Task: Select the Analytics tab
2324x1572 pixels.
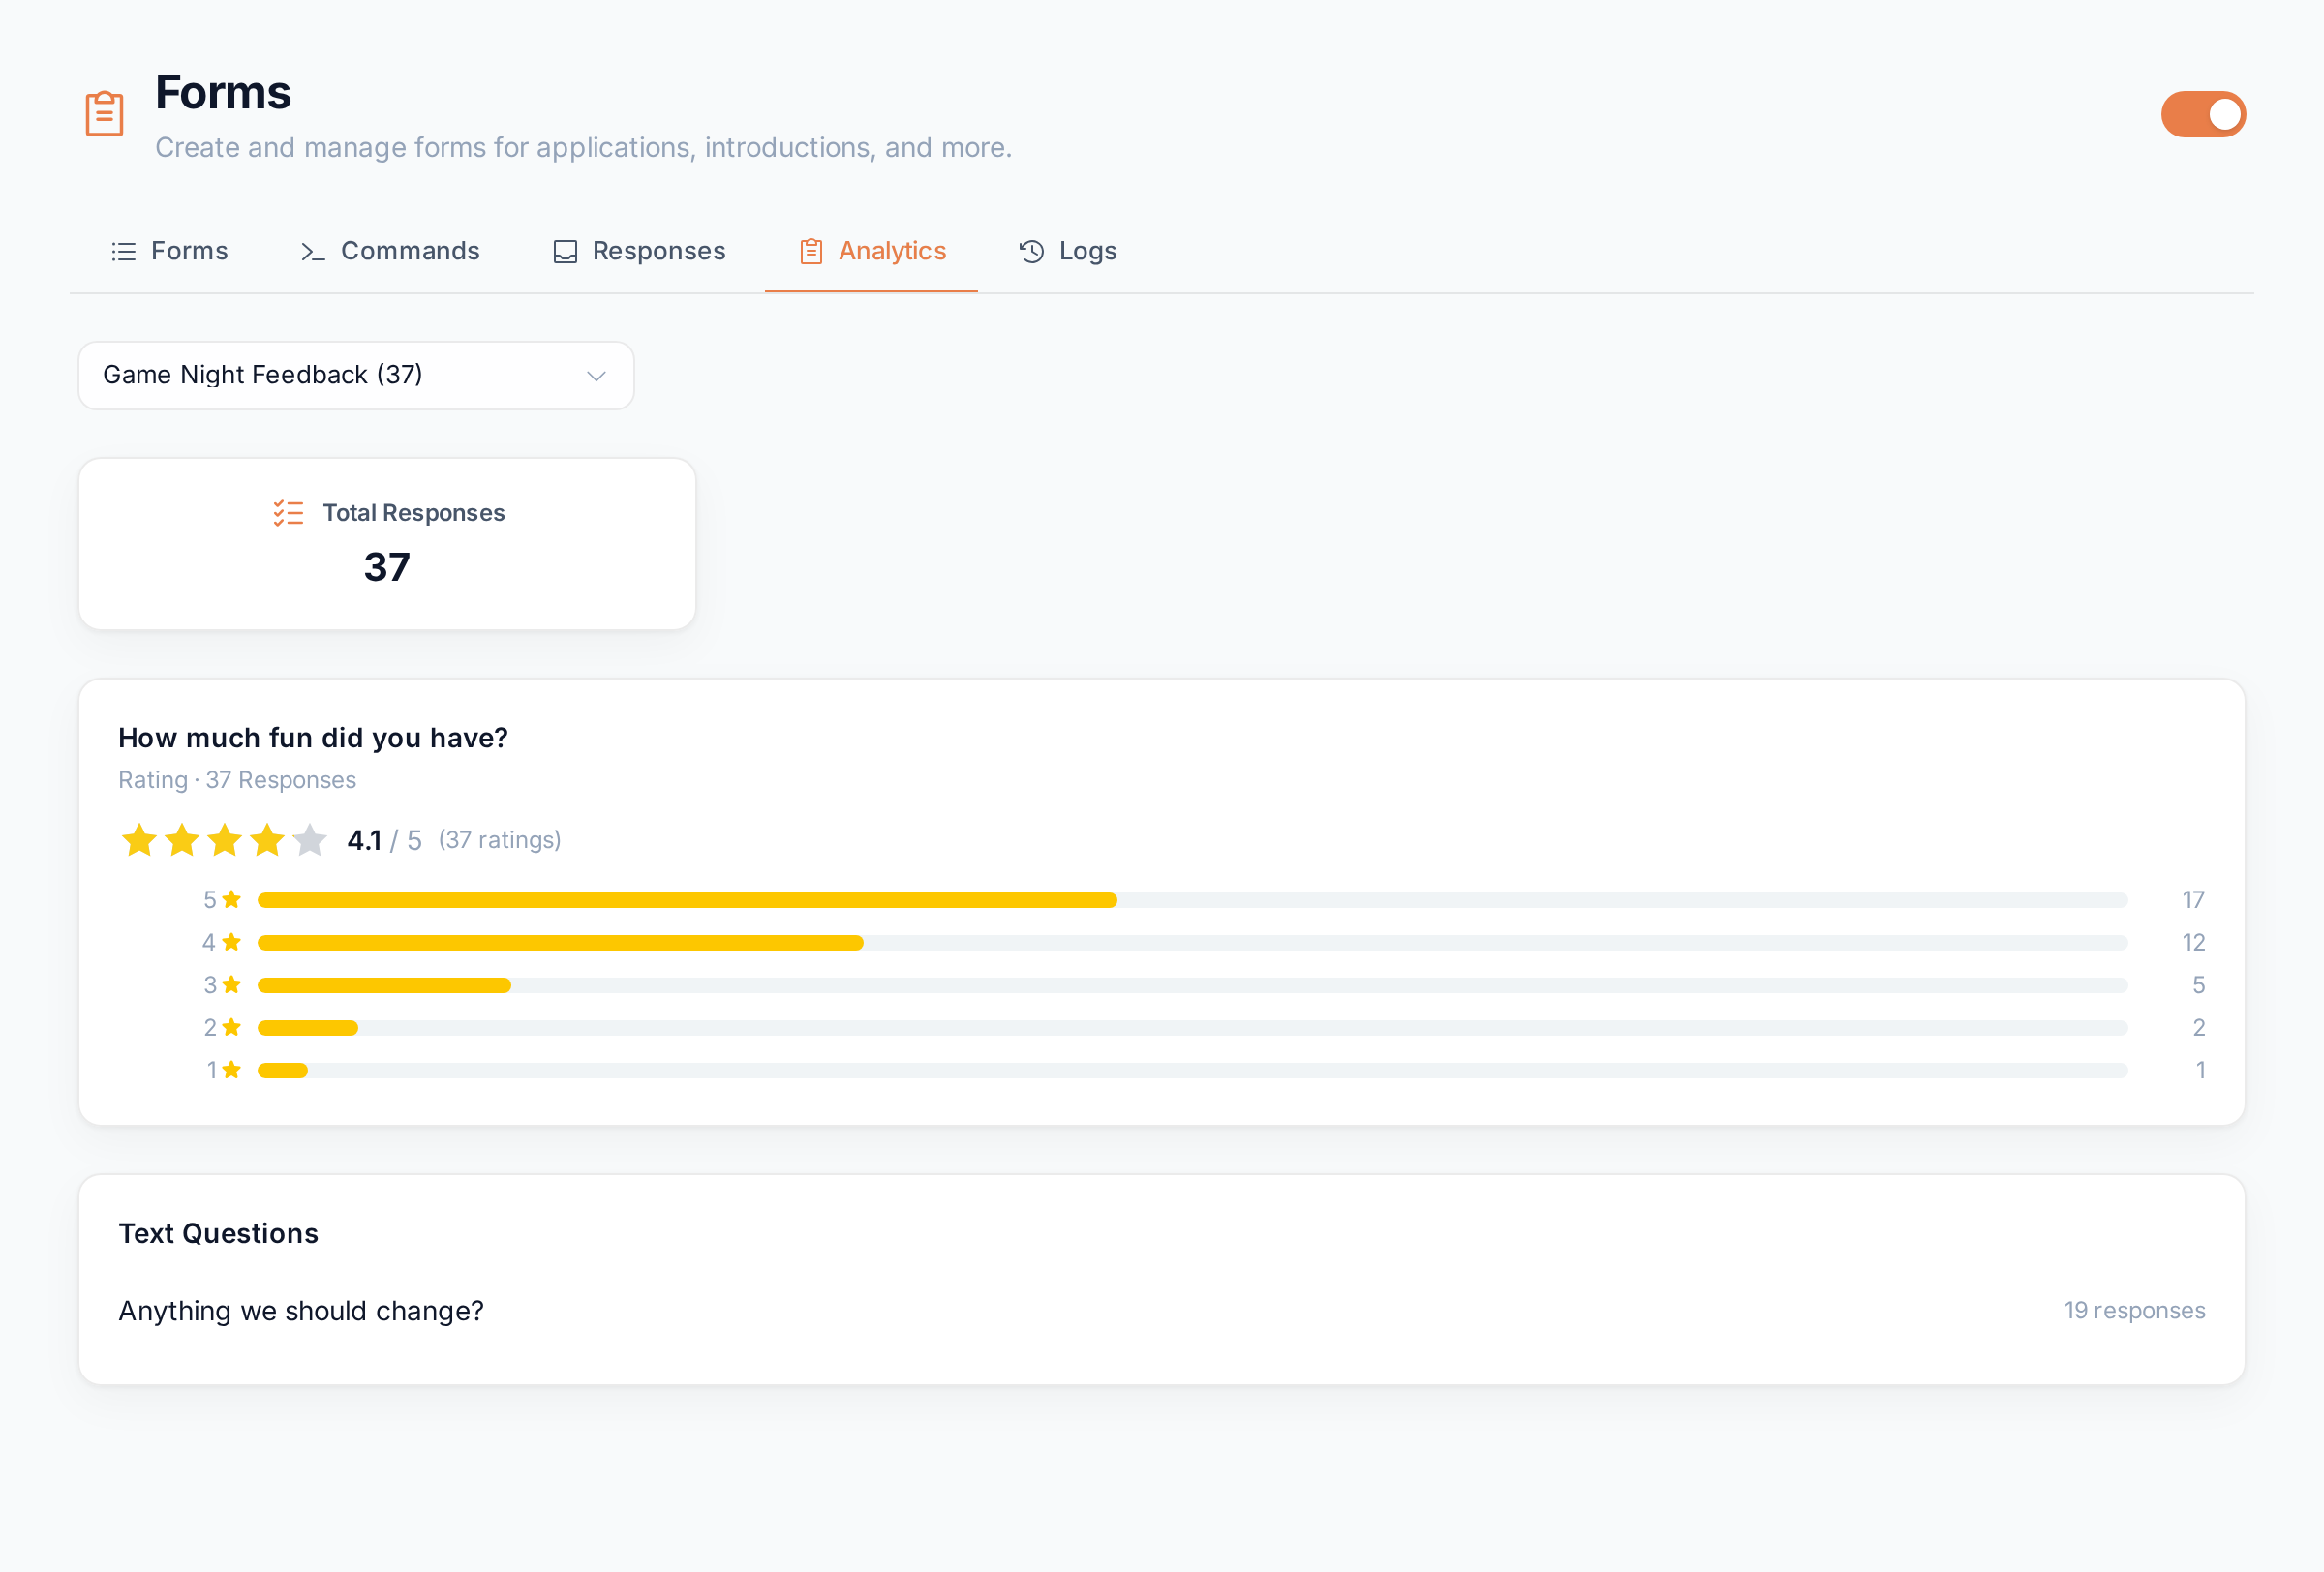Action: click(871, 251)
